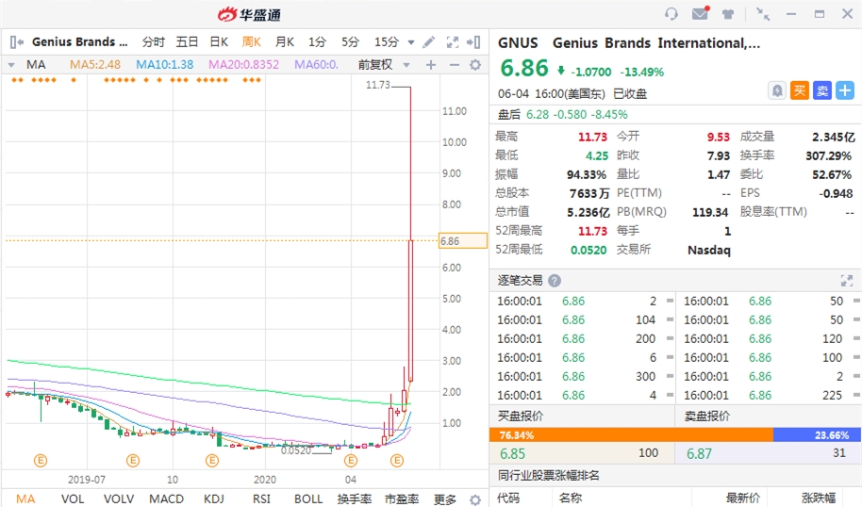Switch to 5分 five-minute chart
Image resolution: width=862 pixels, height=507 pixels.
click(350, 41)
